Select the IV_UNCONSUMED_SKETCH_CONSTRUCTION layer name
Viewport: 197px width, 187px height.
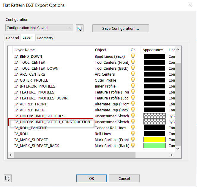point(52,122)
